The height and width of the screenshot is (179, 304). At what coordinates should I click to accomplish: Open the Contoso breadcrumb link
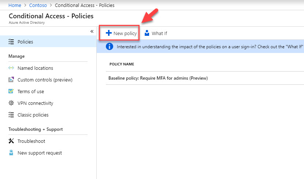coord(38,5)
